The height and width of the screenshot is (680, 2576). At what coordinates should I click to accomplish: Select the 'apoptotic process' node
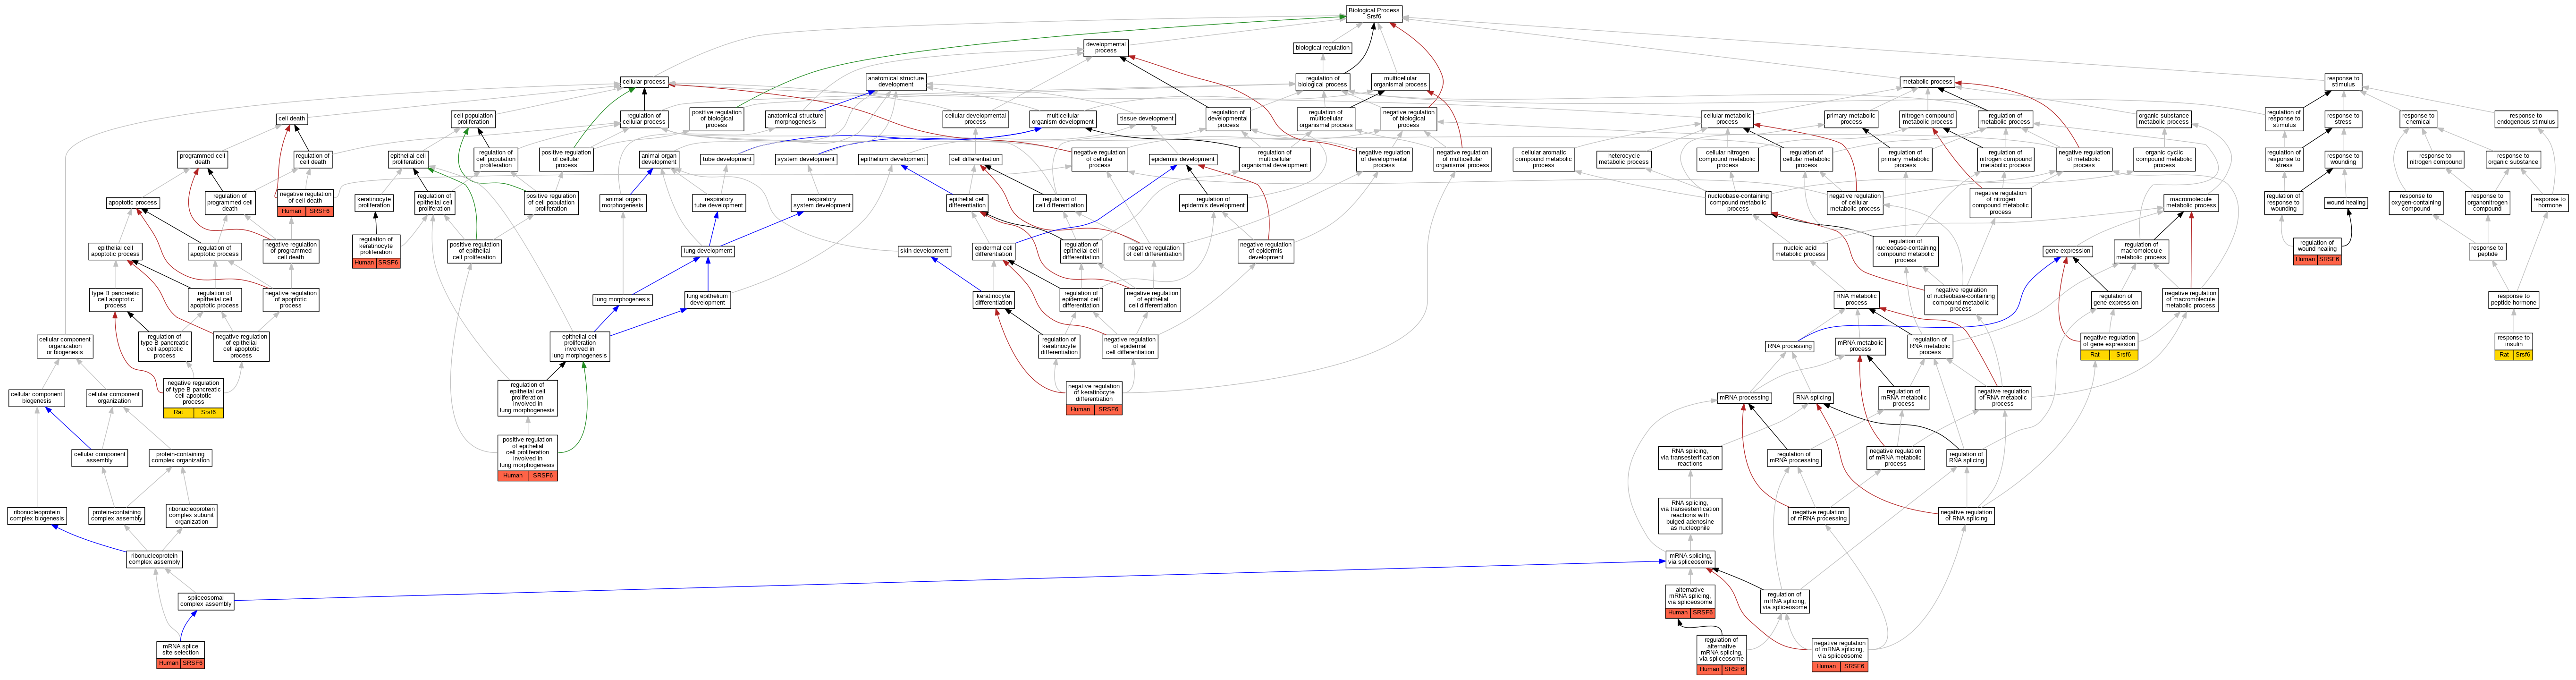click(133, 202)
